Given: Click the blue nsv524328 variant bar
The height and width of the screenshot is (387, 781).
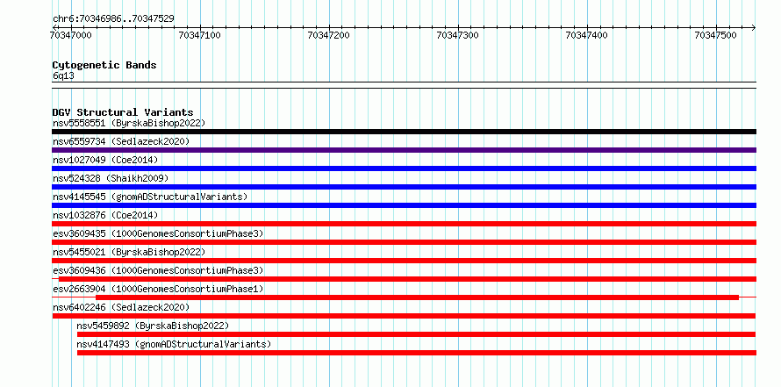Looking at the screenshot, I should click(x=404, y=187).
